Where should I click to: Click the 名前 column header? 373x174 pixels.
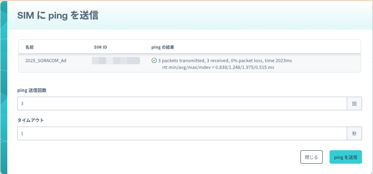tap(29, 47)
